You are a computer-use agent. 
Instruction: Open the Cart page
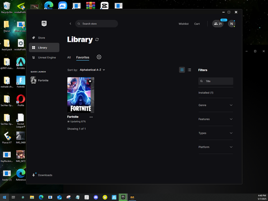tap(197, 24)
